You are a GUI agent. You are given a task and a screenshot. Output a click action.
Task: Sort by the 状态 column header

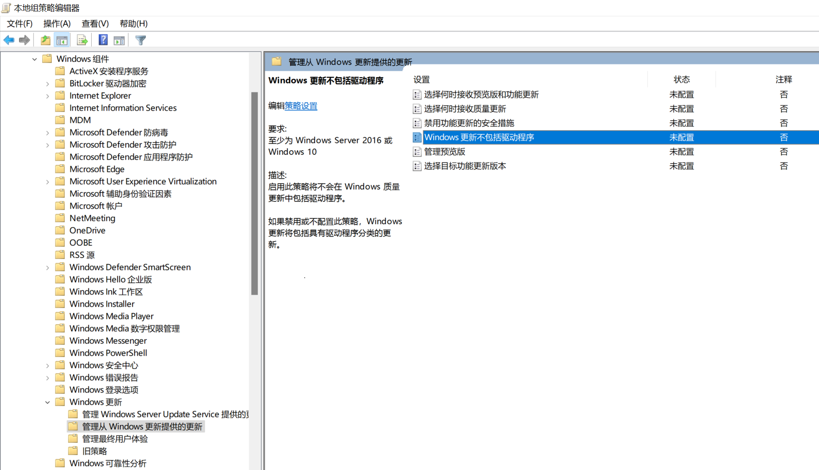[x=681, y=79]
